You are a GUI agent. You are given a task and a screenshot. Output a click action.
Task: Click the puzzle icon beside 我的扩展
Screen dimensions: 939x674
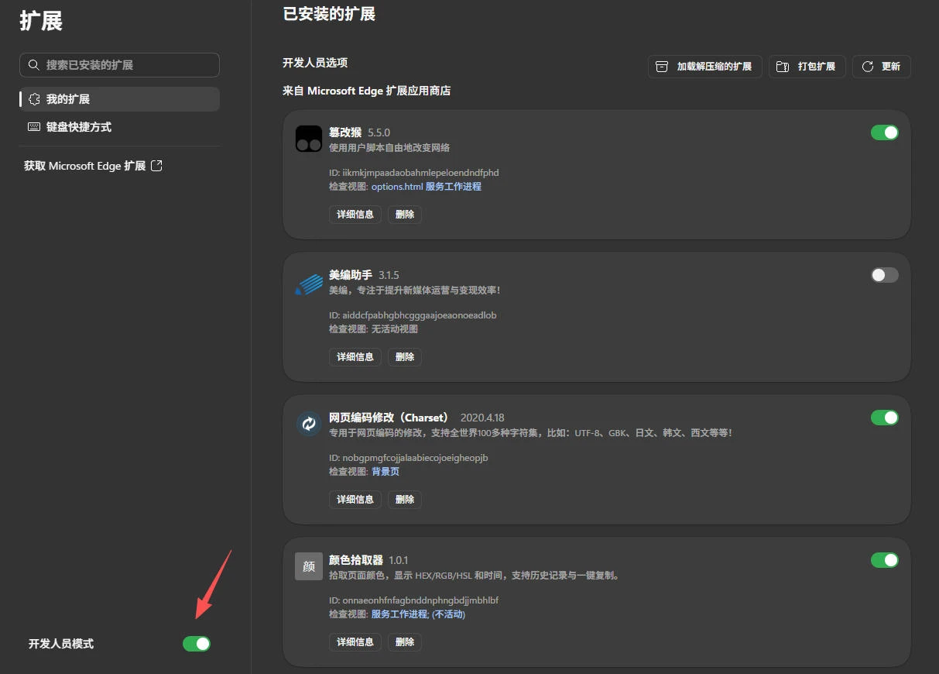click(x=33, y=99)
